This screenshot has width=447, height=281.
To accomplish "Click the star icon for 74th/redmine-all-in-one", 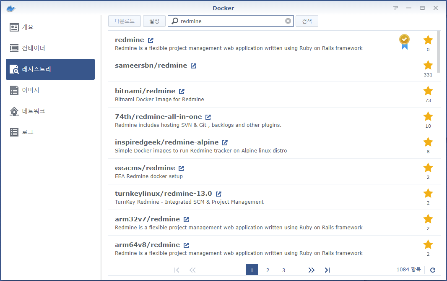I will tap(428, 116).
